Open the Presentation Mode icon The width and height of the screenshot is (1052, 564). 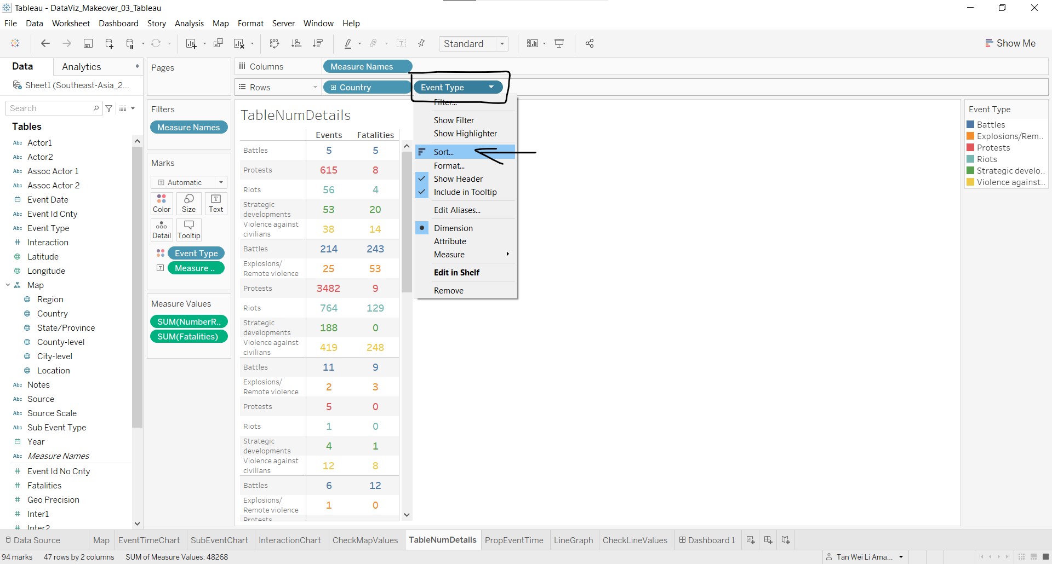coord(559,44)
